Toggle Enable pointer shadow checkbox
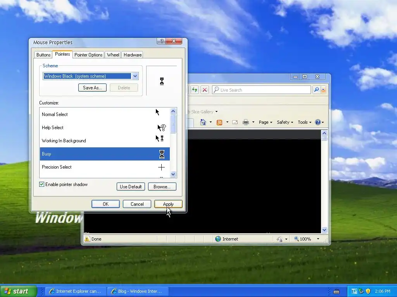The width and height of the screenshot is (397, 297). click(42, 184)
